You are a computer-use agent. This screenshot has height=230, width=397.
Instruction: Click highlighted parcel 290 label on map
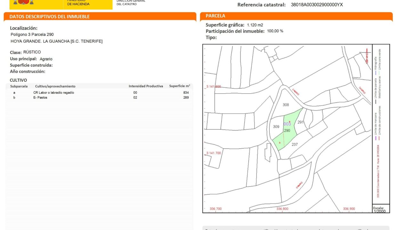[x=287, y=131]
